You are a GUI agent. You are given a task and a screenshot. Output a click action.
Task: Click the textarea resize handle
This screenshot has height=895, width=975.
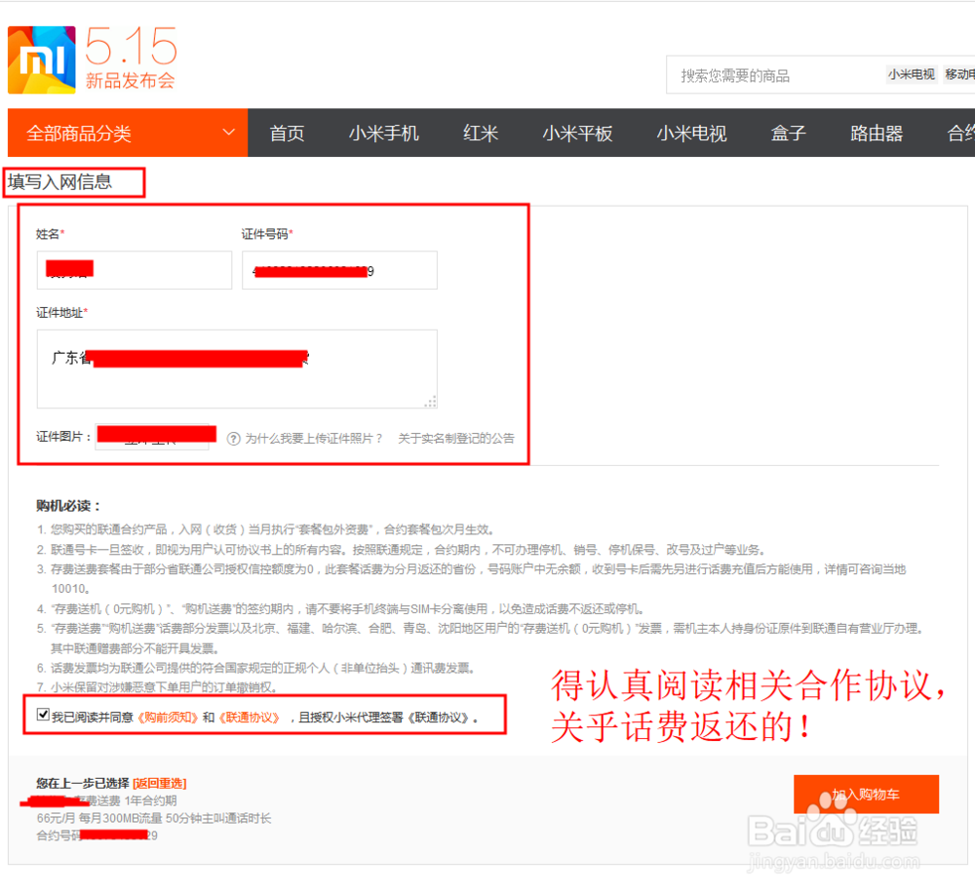coord(431,402)
